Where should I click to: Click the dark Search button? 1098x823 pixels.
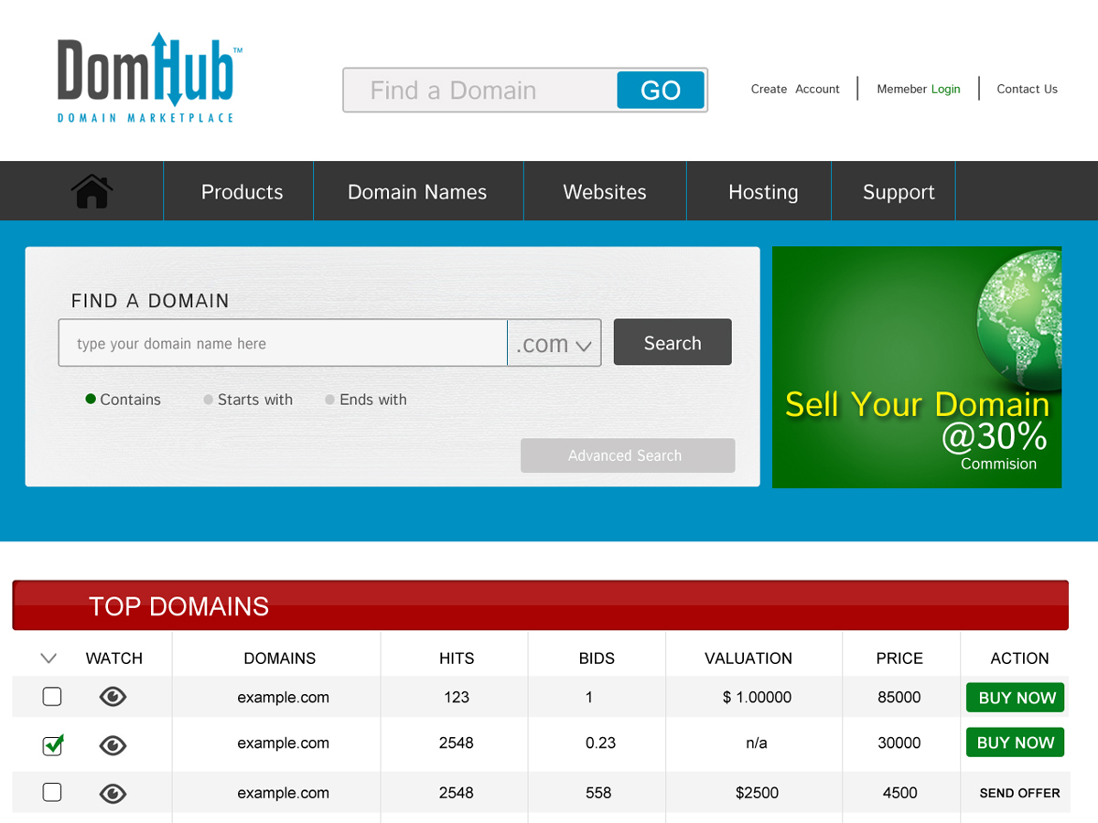[673, 343]
